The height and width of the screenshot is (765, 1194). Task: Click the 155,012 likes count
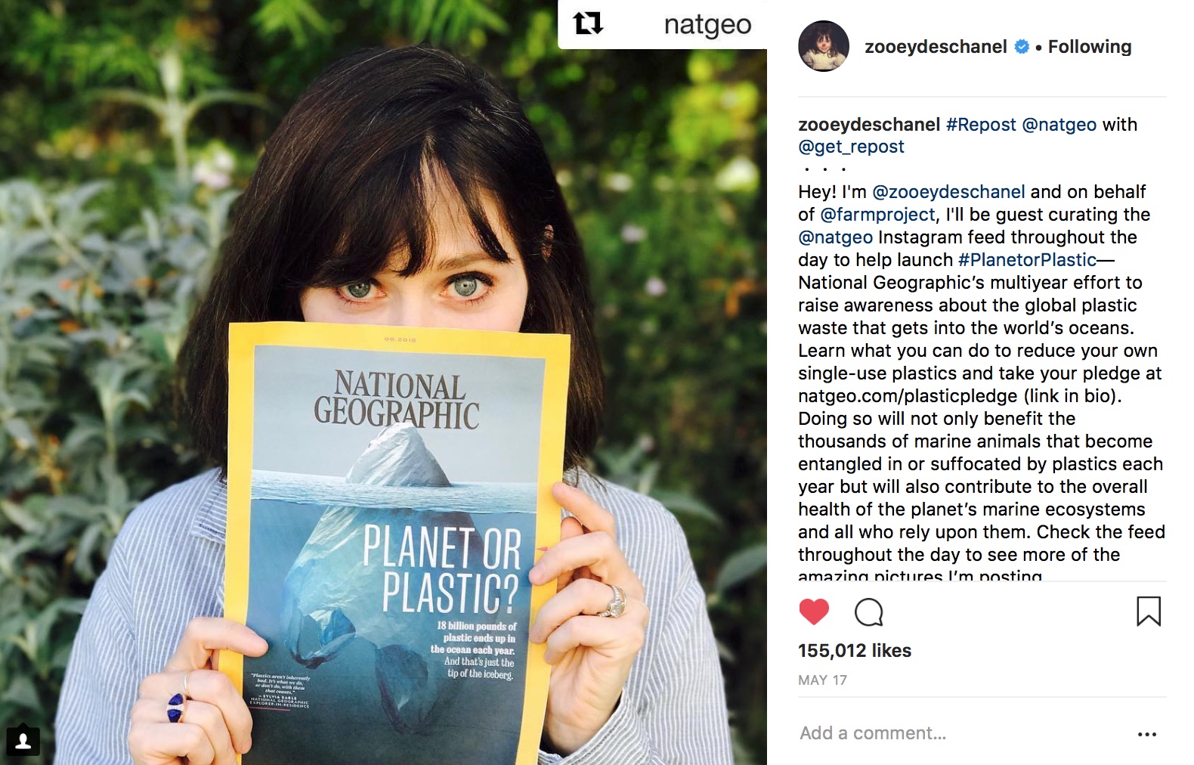click(855, 651)
